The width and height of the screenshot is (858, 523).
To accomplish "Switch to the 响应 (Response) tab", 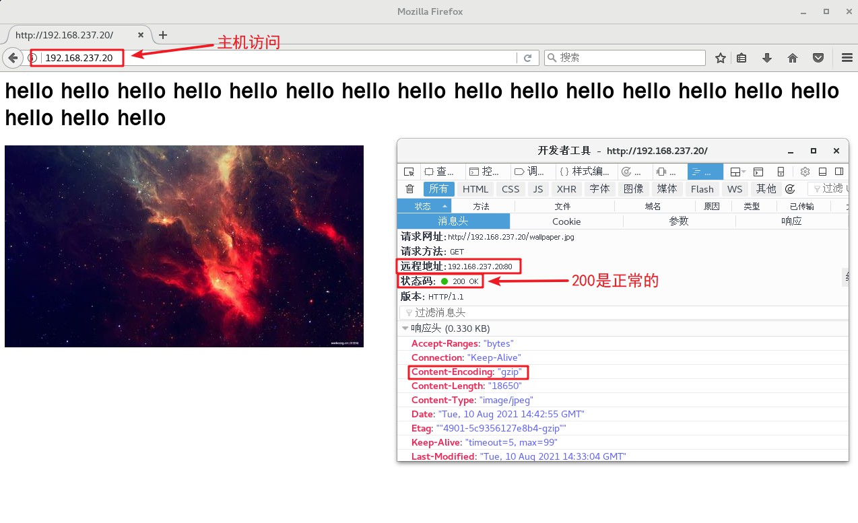I will pos(792,221).
